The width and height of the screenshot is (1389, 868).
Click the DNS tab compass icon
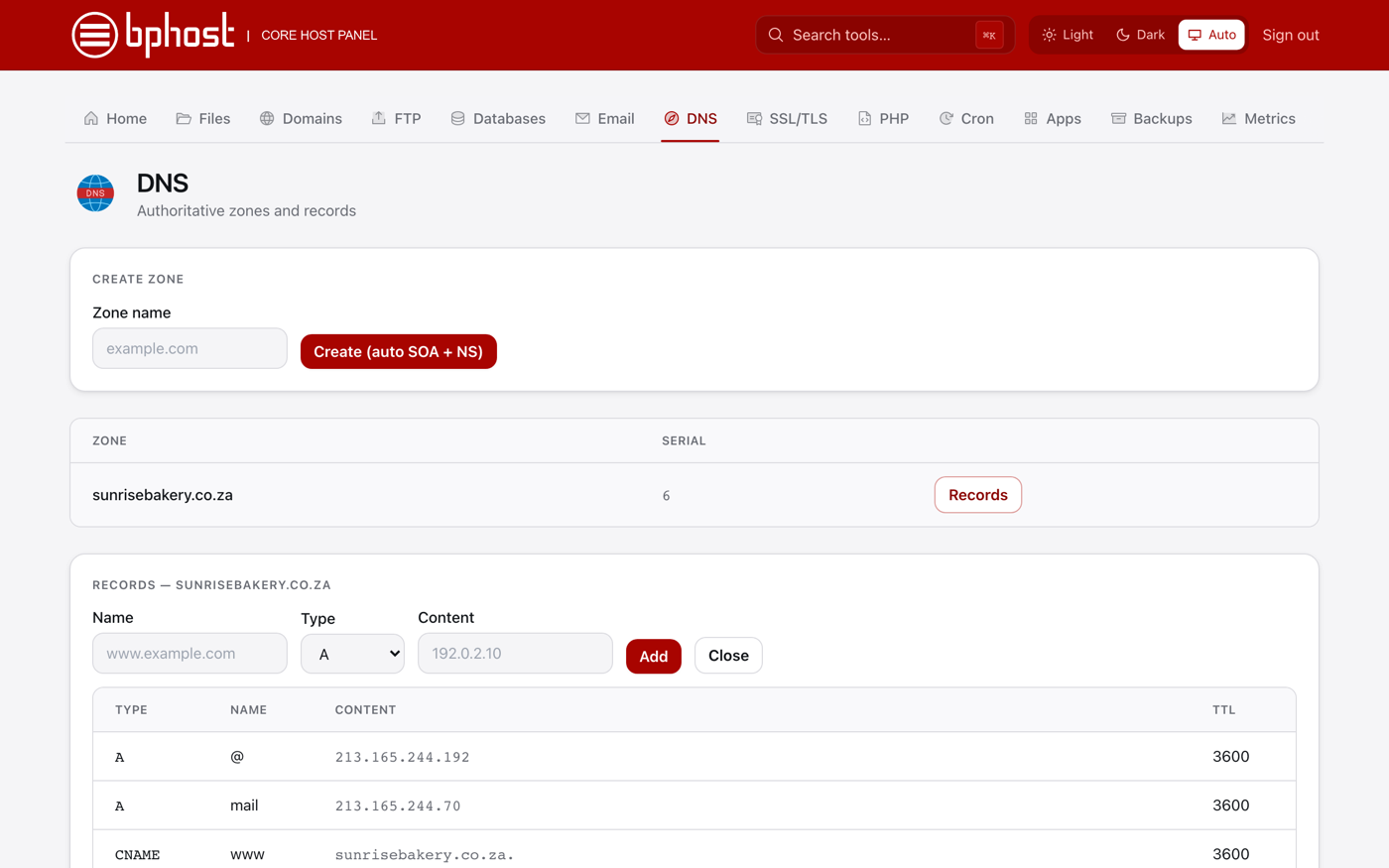point(672,118)
